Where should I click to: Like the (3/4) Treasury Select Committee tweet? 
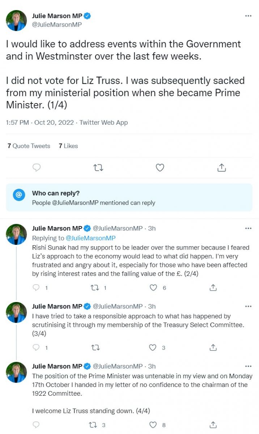153,348
